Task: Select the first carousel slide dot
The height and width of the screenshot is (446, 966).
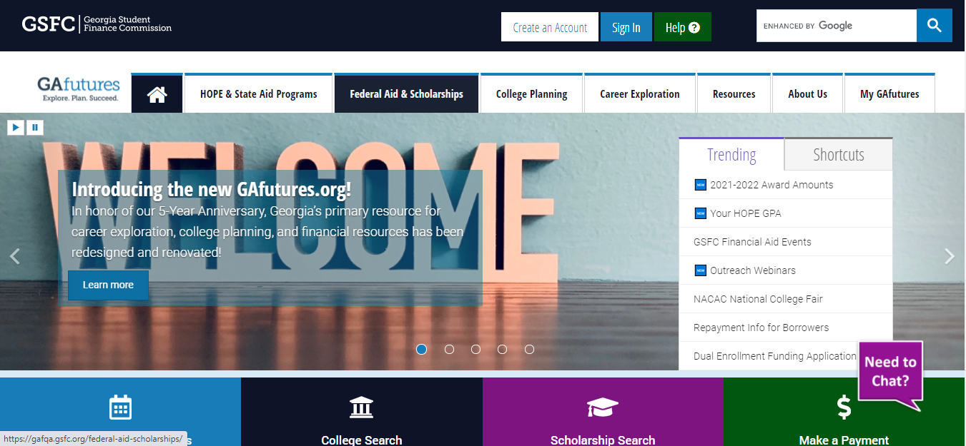Action: [x=422, y=349]
